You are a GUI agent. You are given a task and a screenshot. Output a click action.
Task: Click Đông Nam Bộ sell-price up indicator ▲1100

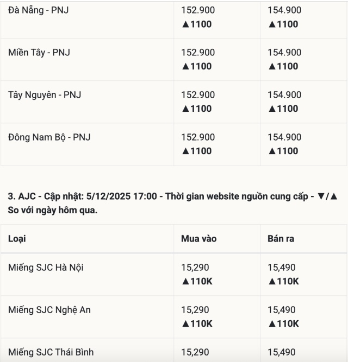coord(283,151)
